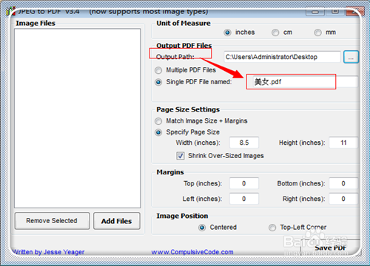The image size is (370, 266).
Task: Click the Output Path text field
Action: 282,57
